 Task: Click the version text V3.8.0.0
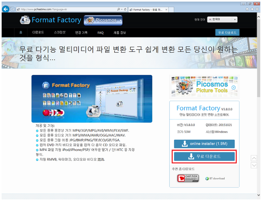click(x=186, y=125)
